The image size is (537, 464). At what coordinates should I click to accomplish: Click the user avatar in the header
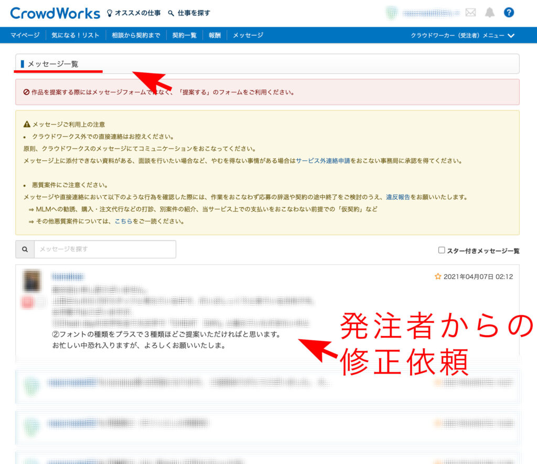point(391,13)
